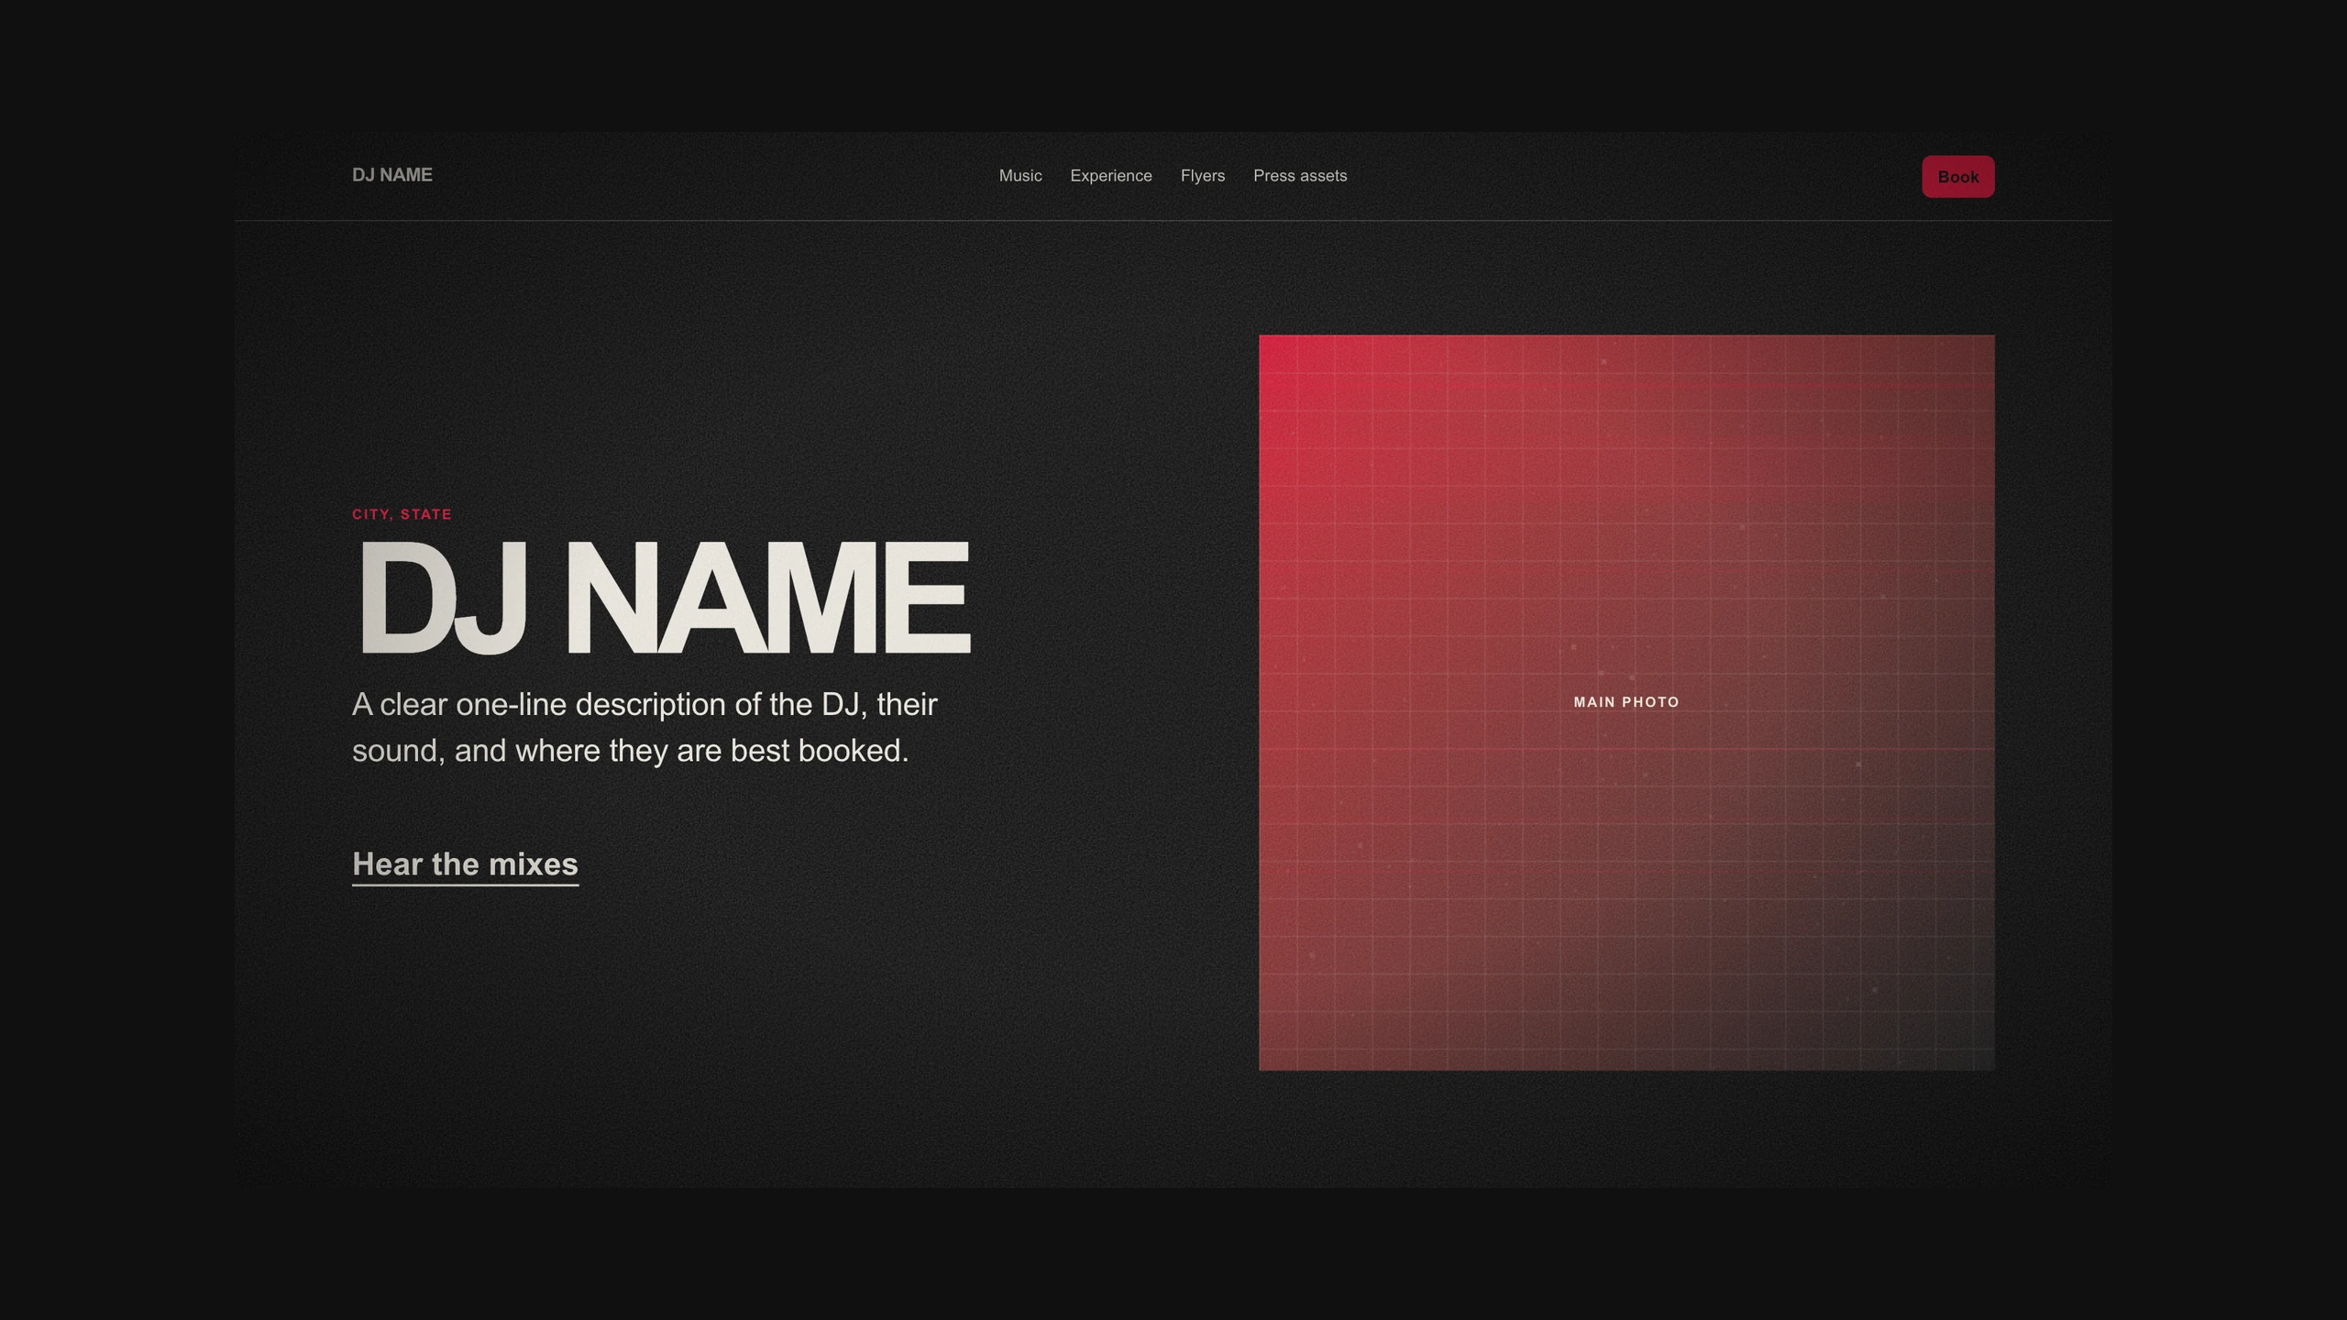
Task: Click the one-line DJ description paragraph
Action: [645, 727]
